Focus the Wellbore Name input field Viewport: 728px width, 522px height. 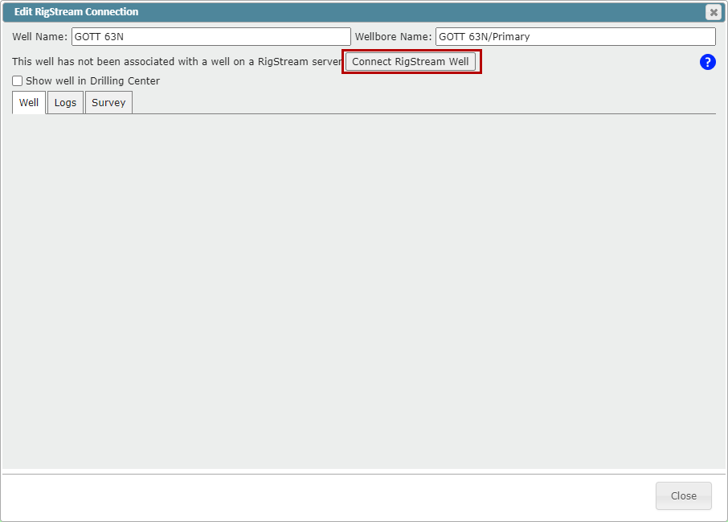[x=575, y=37]
